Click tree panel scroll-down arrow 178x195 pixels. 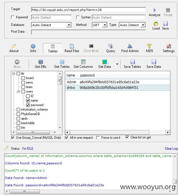(x=60, y=128)
